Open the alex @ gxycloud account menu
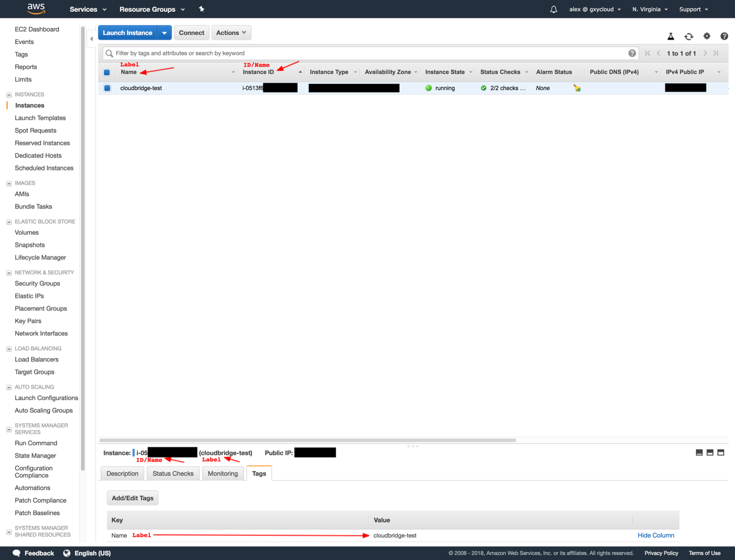Viewport: 735px width, 560px height. [595, 9]
